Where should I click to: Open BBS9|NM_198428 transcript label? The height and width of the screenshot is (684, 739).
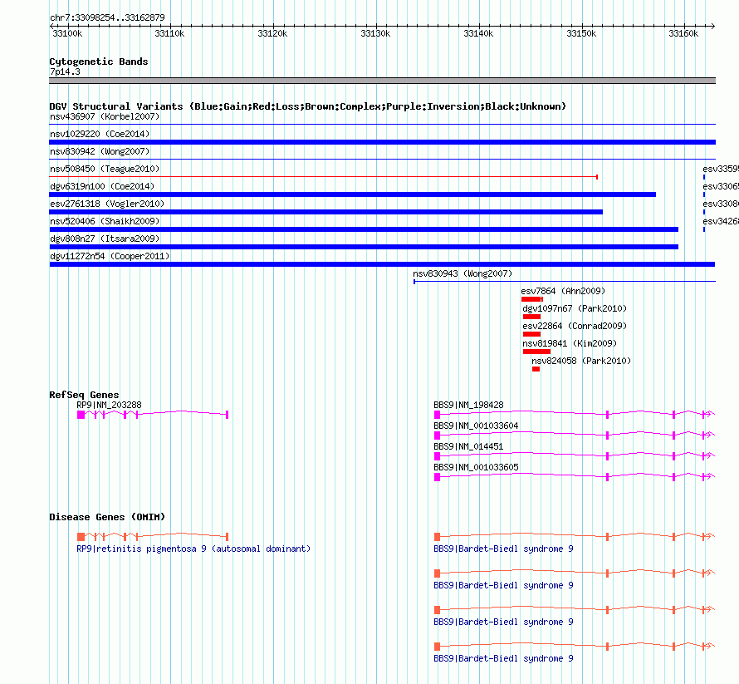pos(468,405)
